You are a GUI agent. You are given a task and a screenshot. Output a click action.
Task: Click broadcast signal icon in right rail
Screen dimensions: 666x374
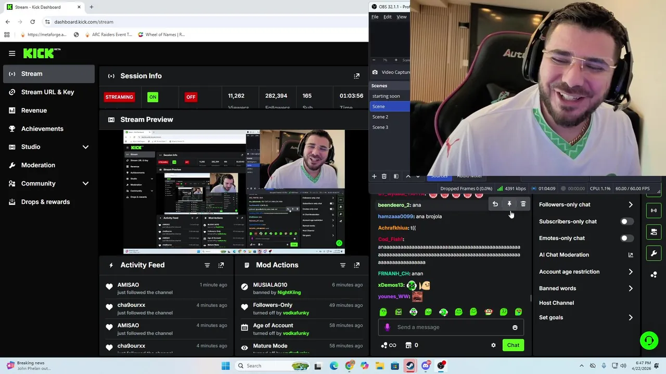point(654,210)
